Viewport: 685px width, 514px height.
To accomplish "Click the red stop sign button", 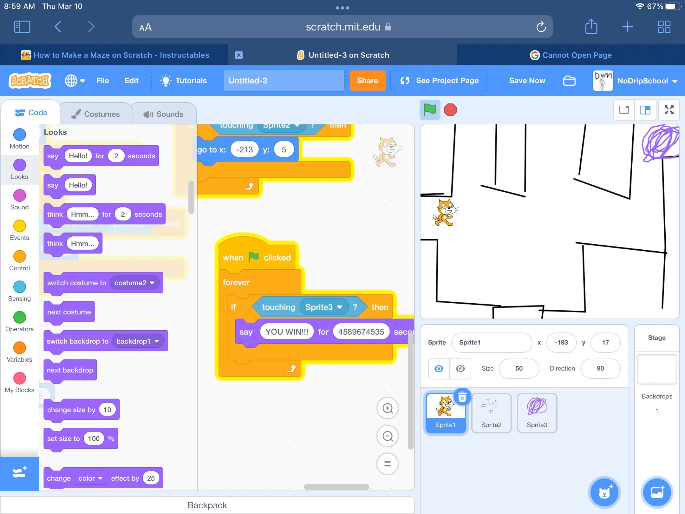I will pos(450,110).
